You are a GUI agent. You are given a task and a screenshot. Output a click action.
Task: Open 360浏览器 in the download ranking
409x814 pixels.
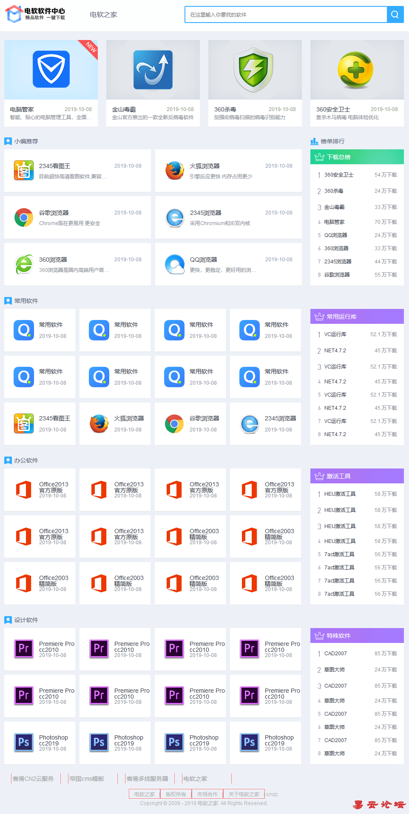[336, 248]
